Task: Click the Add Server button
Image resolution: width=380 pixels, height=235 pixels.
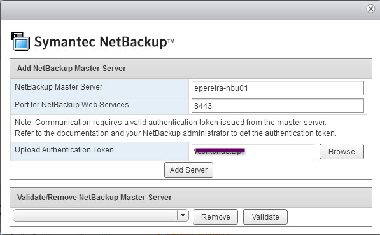Action: pyautogui.click(x=188, y=170)
